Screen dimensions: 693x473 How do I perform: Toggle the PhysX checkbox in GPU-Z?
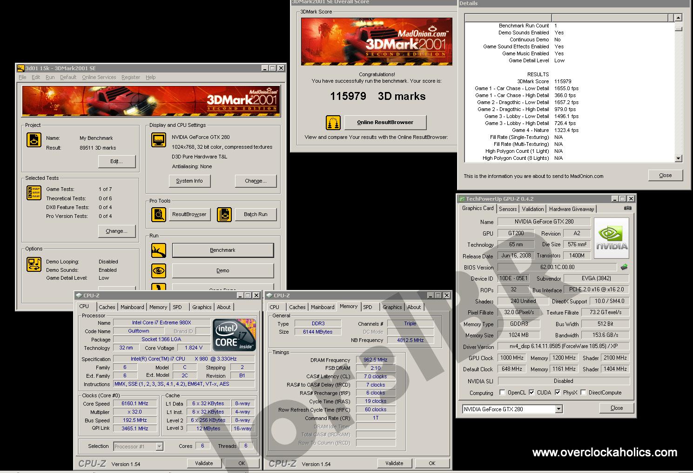tap(558, 392)
